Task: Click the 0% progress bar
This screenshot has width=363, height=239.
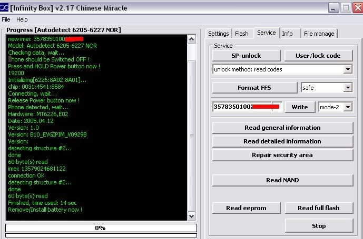Action: click(101, 228)
